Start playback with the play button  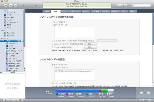[x=11, y=5]
